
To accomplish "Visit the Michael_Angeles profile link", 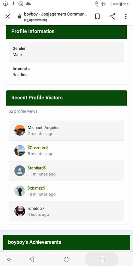I will click(x=44, y=128).
